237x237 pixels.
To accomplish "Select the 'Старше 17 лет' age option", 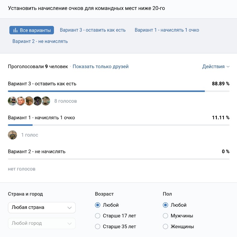I will 97,216.
